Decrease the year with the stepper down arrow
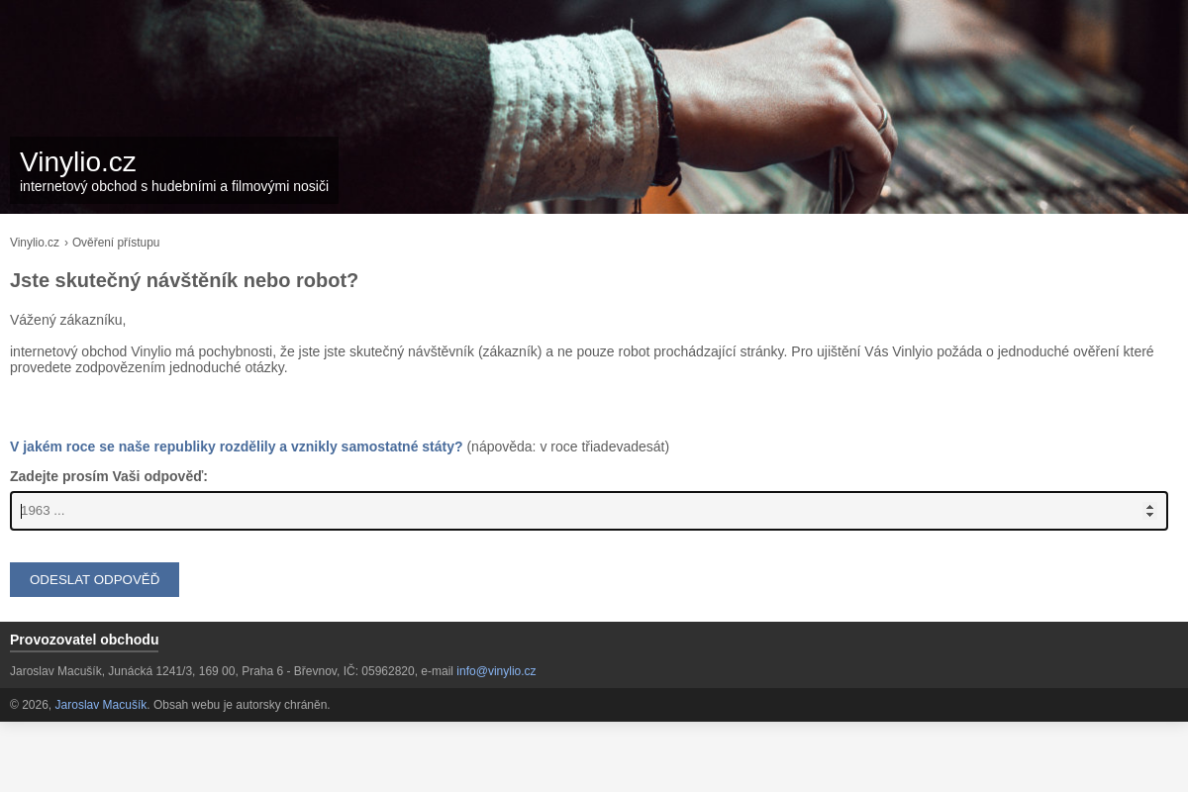1188x792 pixels. point(1149,516)
